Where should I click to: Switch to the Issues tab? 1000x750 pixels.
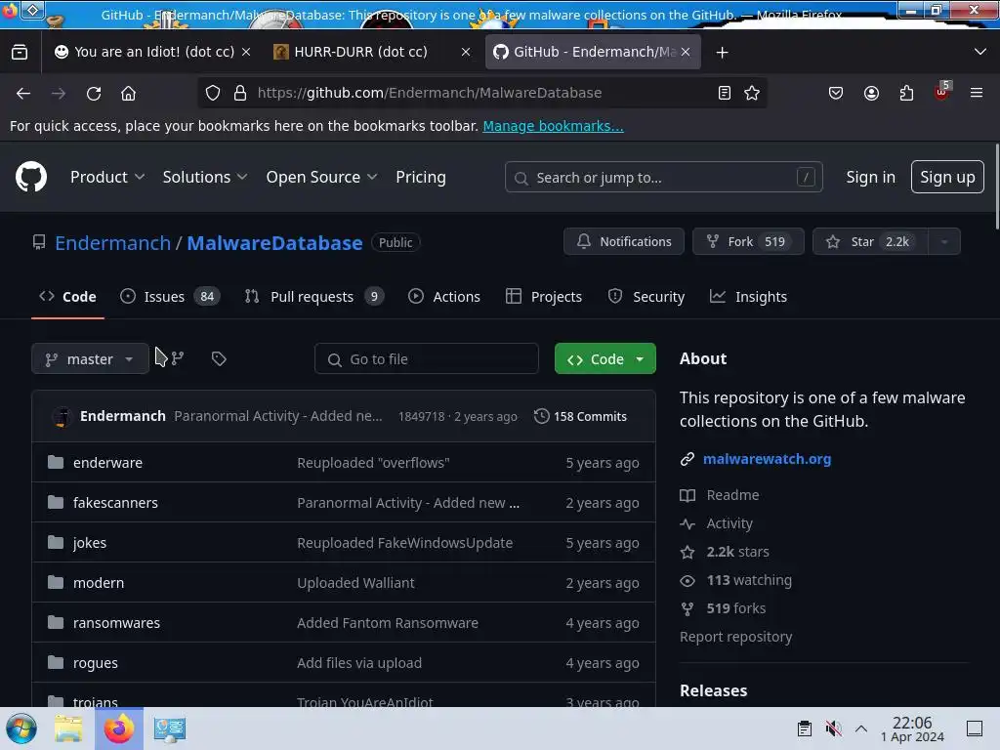[170, 297]
